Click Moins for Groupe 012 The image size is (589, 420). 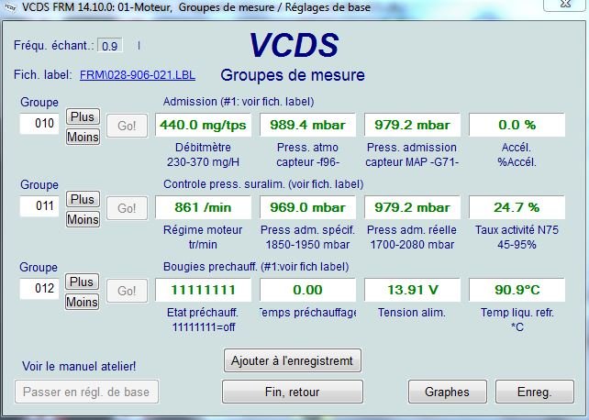pyautogui.click(x=82, y=302)
